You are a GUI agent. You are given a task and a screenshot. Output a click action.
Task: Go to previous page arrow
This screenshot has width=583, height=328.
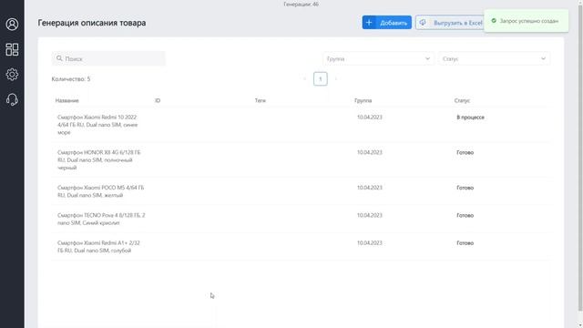pos(305,79)
